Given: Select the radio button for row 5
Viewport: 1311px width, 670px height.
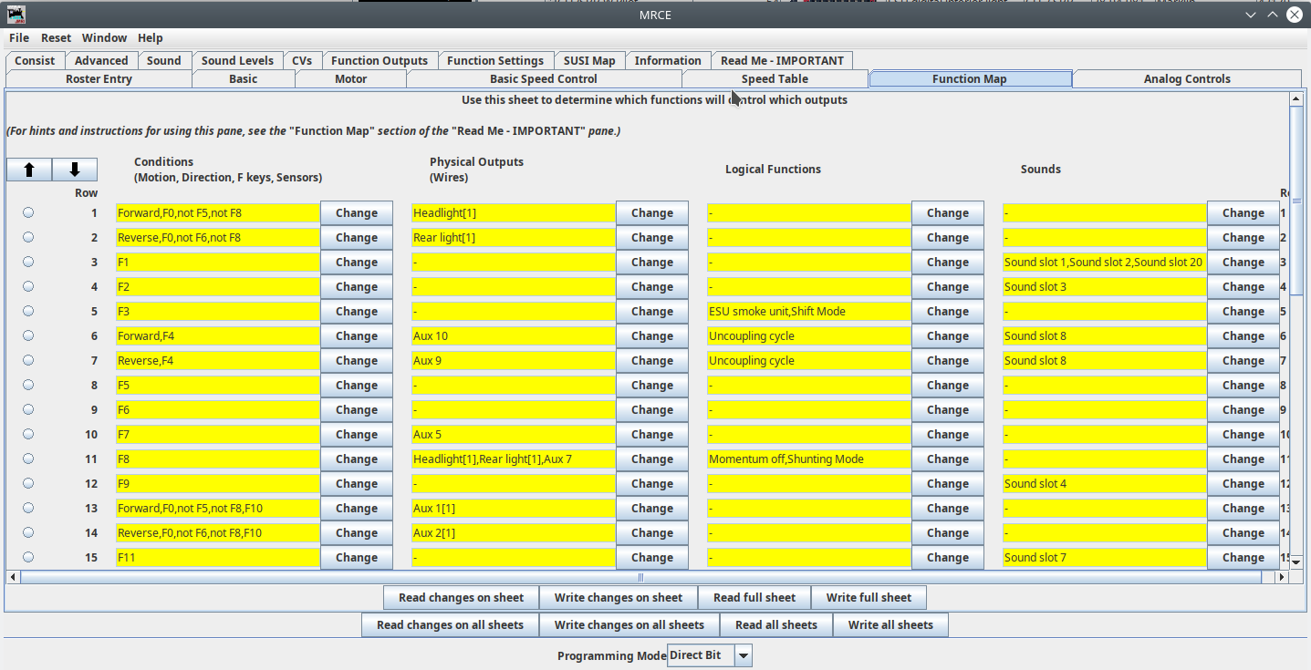Looking at the screenshot, I should coord(28,311).
